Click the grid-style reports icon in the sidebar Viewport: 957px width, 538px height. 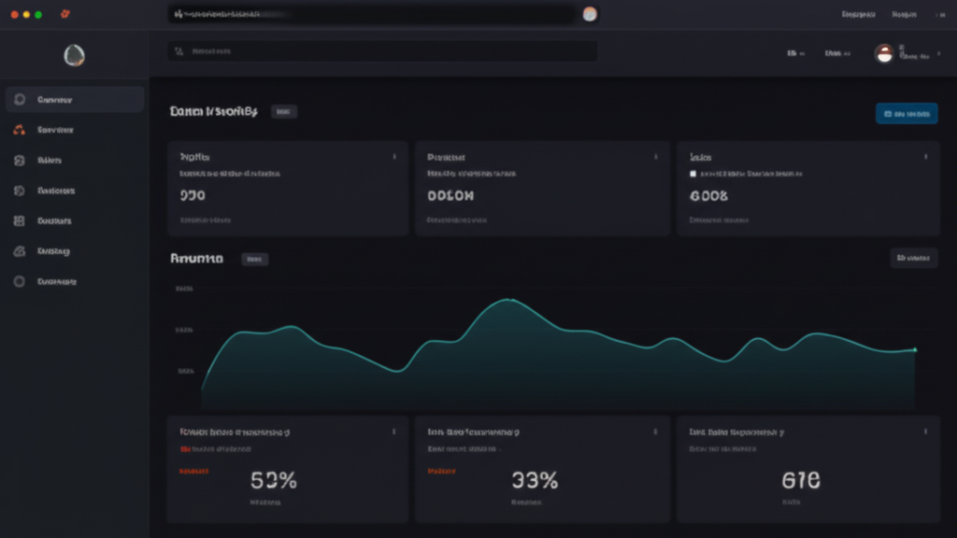click(x=18, y=219)
